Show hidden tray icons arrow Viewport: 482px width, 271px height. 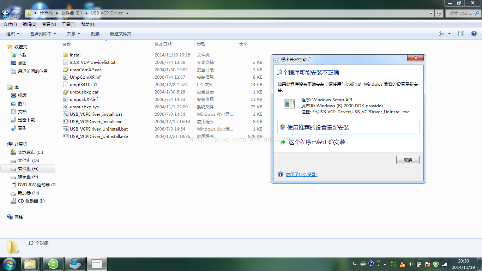pyautogui.click(x=385, y=264)
